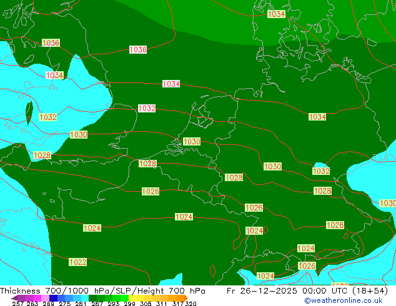Click the legend value 317
The width and height of the screenshot is (396, 306).
tap(178, 304)
